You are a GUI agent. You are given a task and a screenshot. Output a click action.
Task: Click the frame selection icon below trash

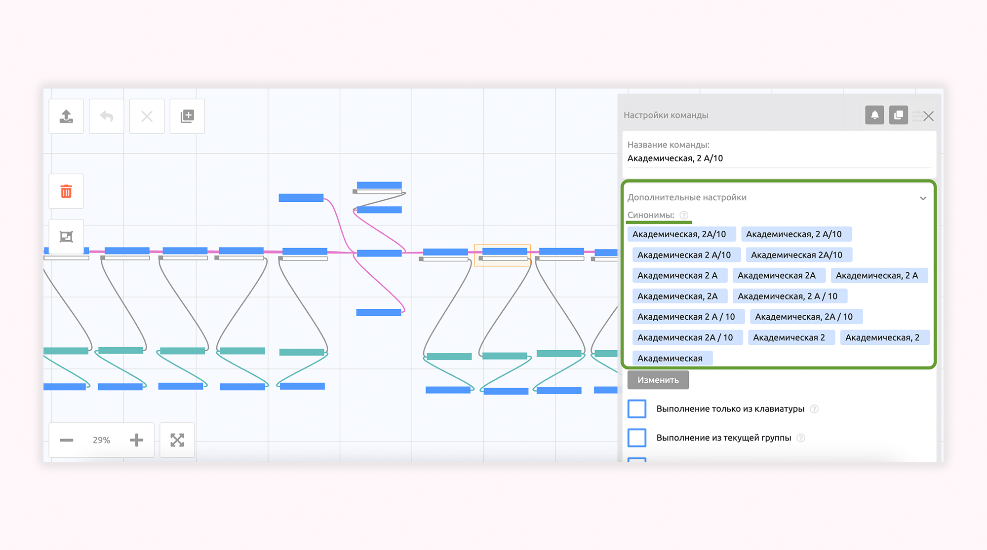pos(66,237)
